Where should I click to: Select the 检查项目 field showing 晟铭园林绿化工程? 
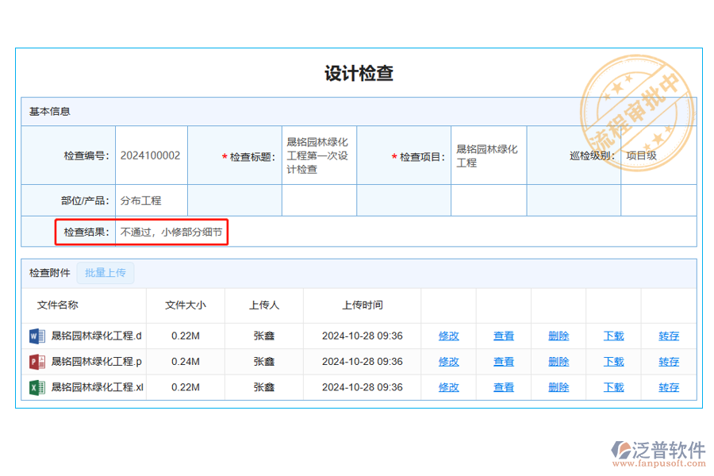point(488,155)
